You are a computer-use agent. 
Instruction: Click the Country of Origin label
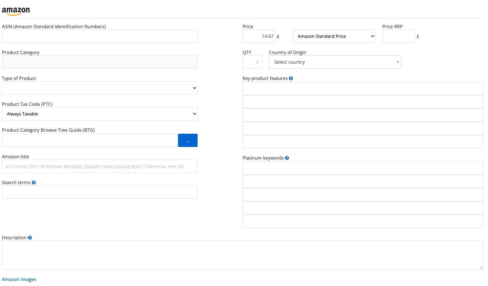[x=287, y=52]
